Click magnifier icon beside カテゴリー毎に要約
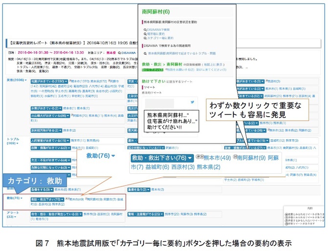This screenshot has height=251, width=328. click(x=145, y=38)
